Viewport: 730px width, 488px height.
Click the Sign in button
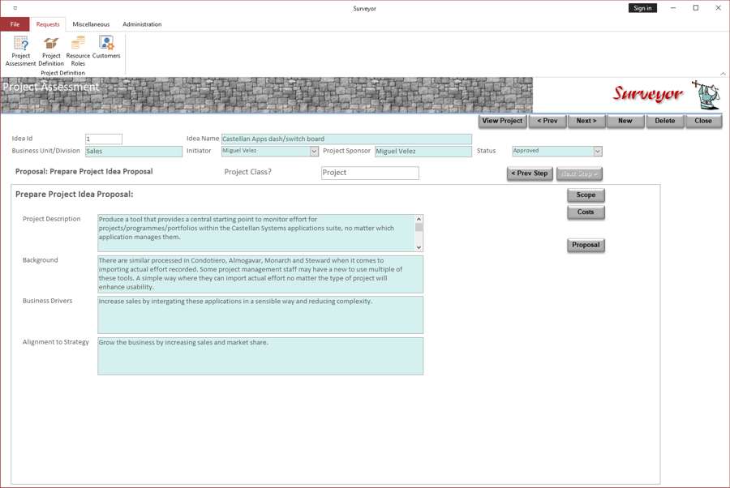pos(642,8)
